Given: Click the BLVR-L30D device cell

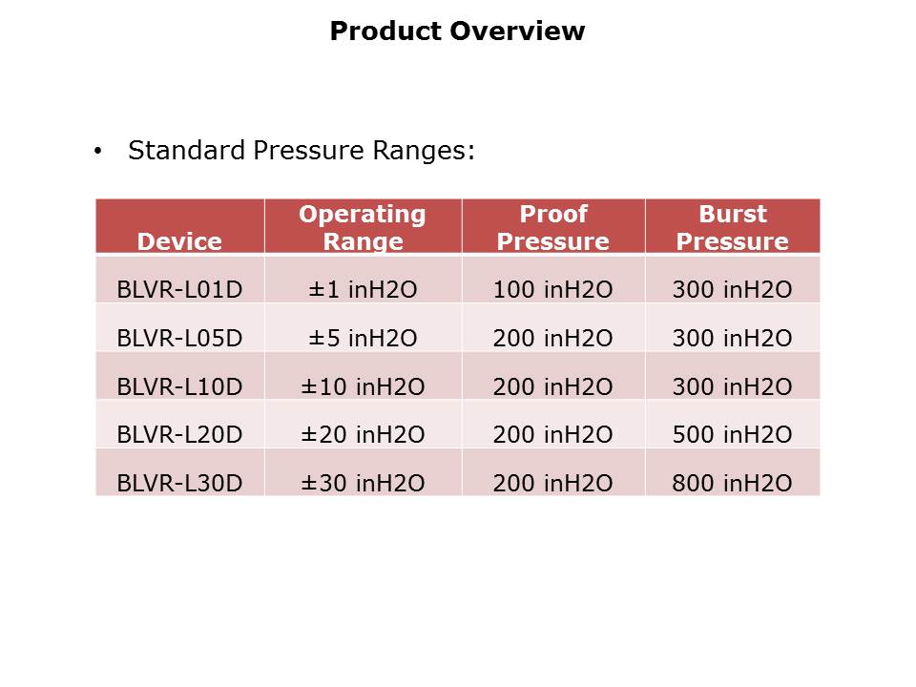Looking at the screenshot, I should click(179, 484).
